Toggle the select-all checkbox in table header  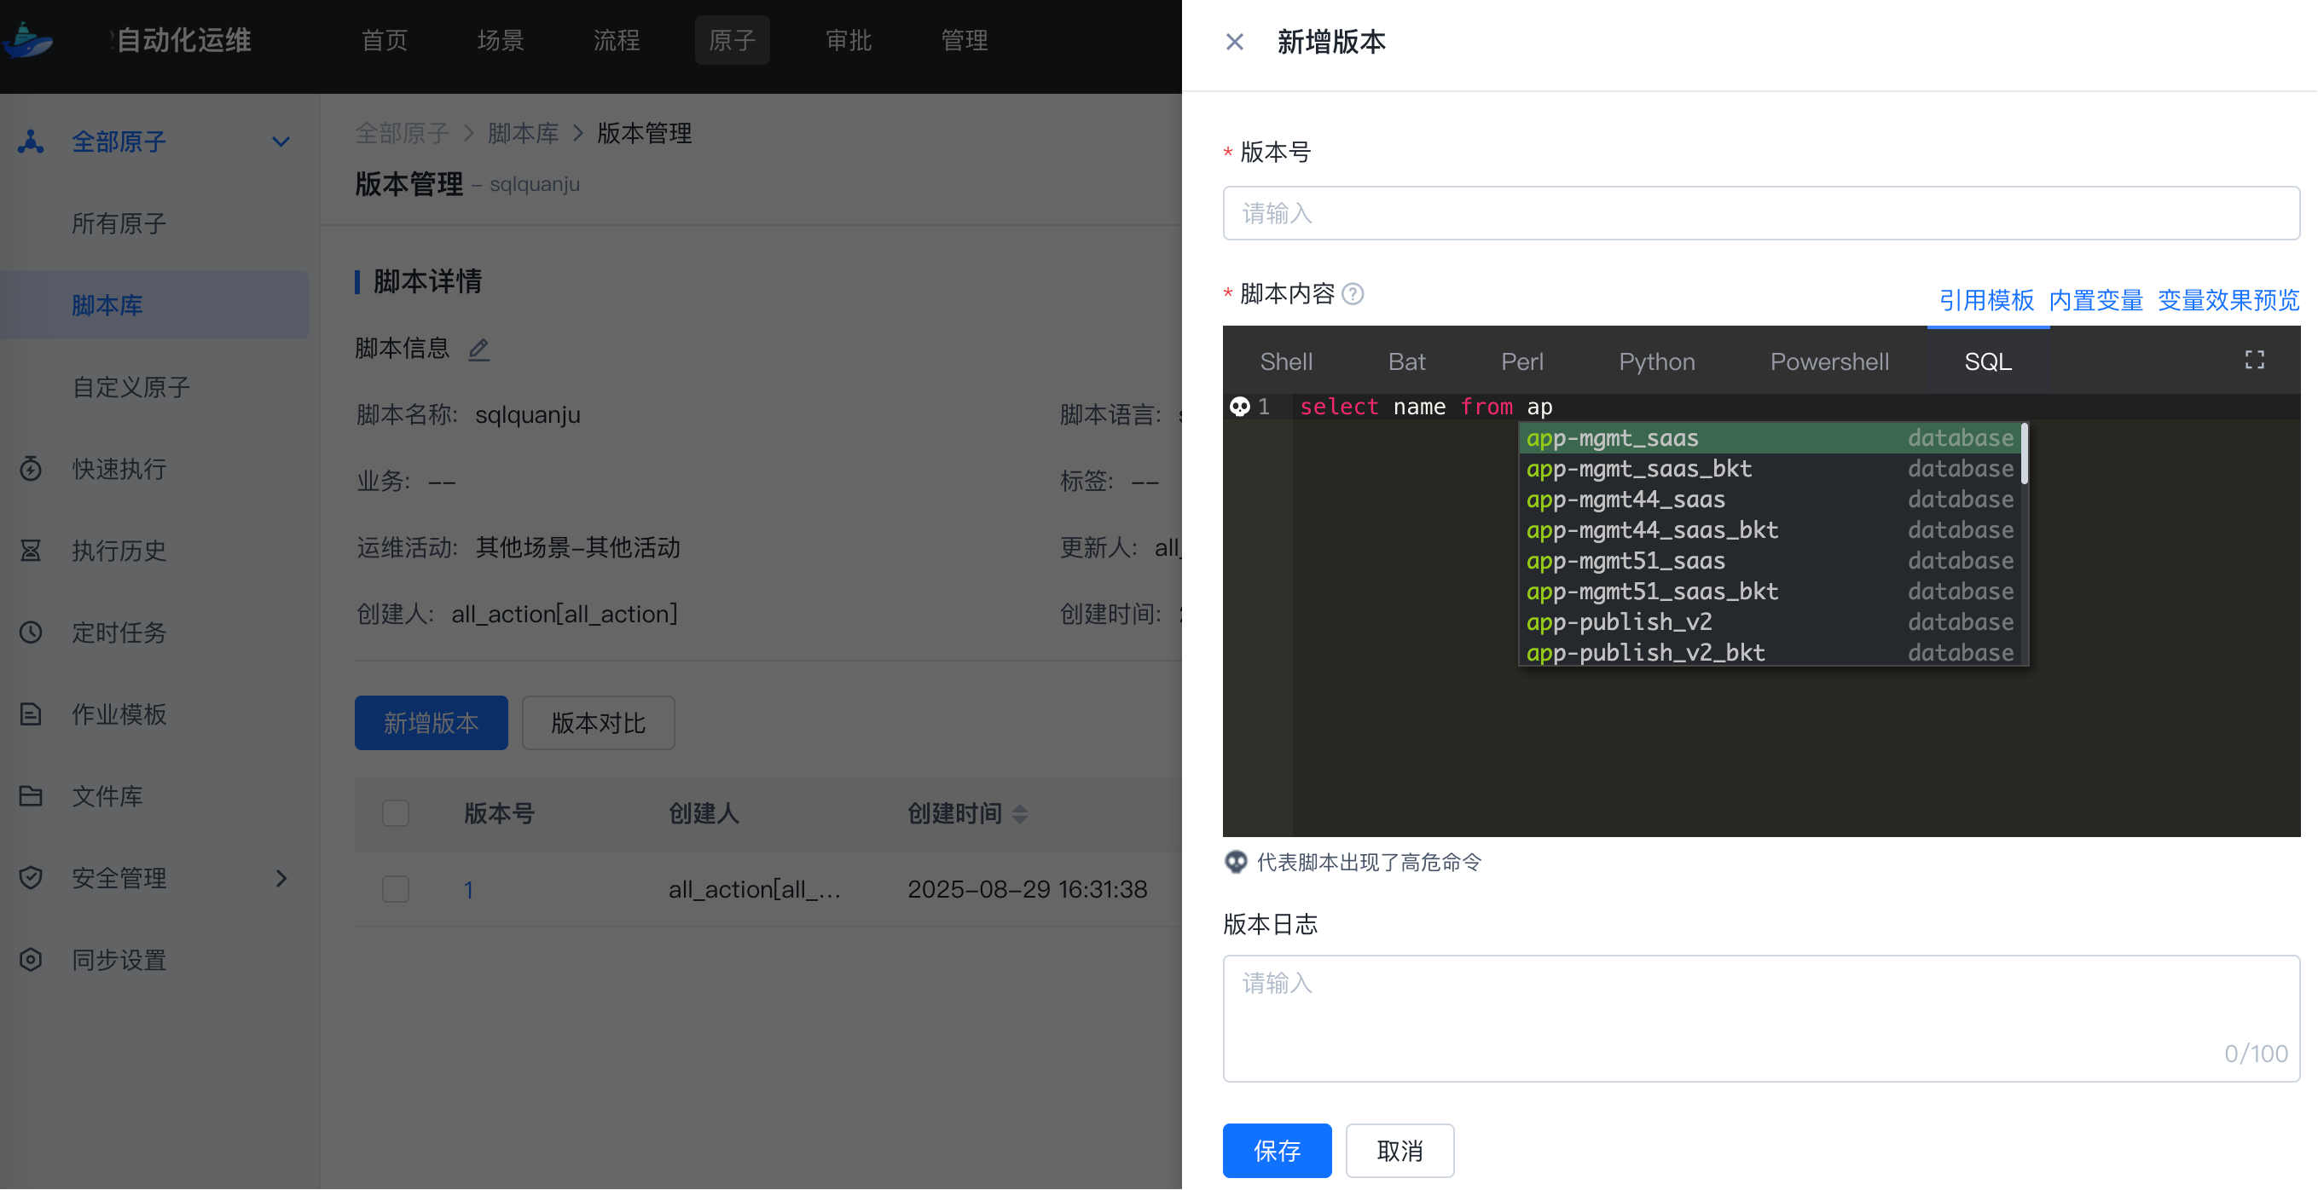pyautogui.click(x=396, y=813)
